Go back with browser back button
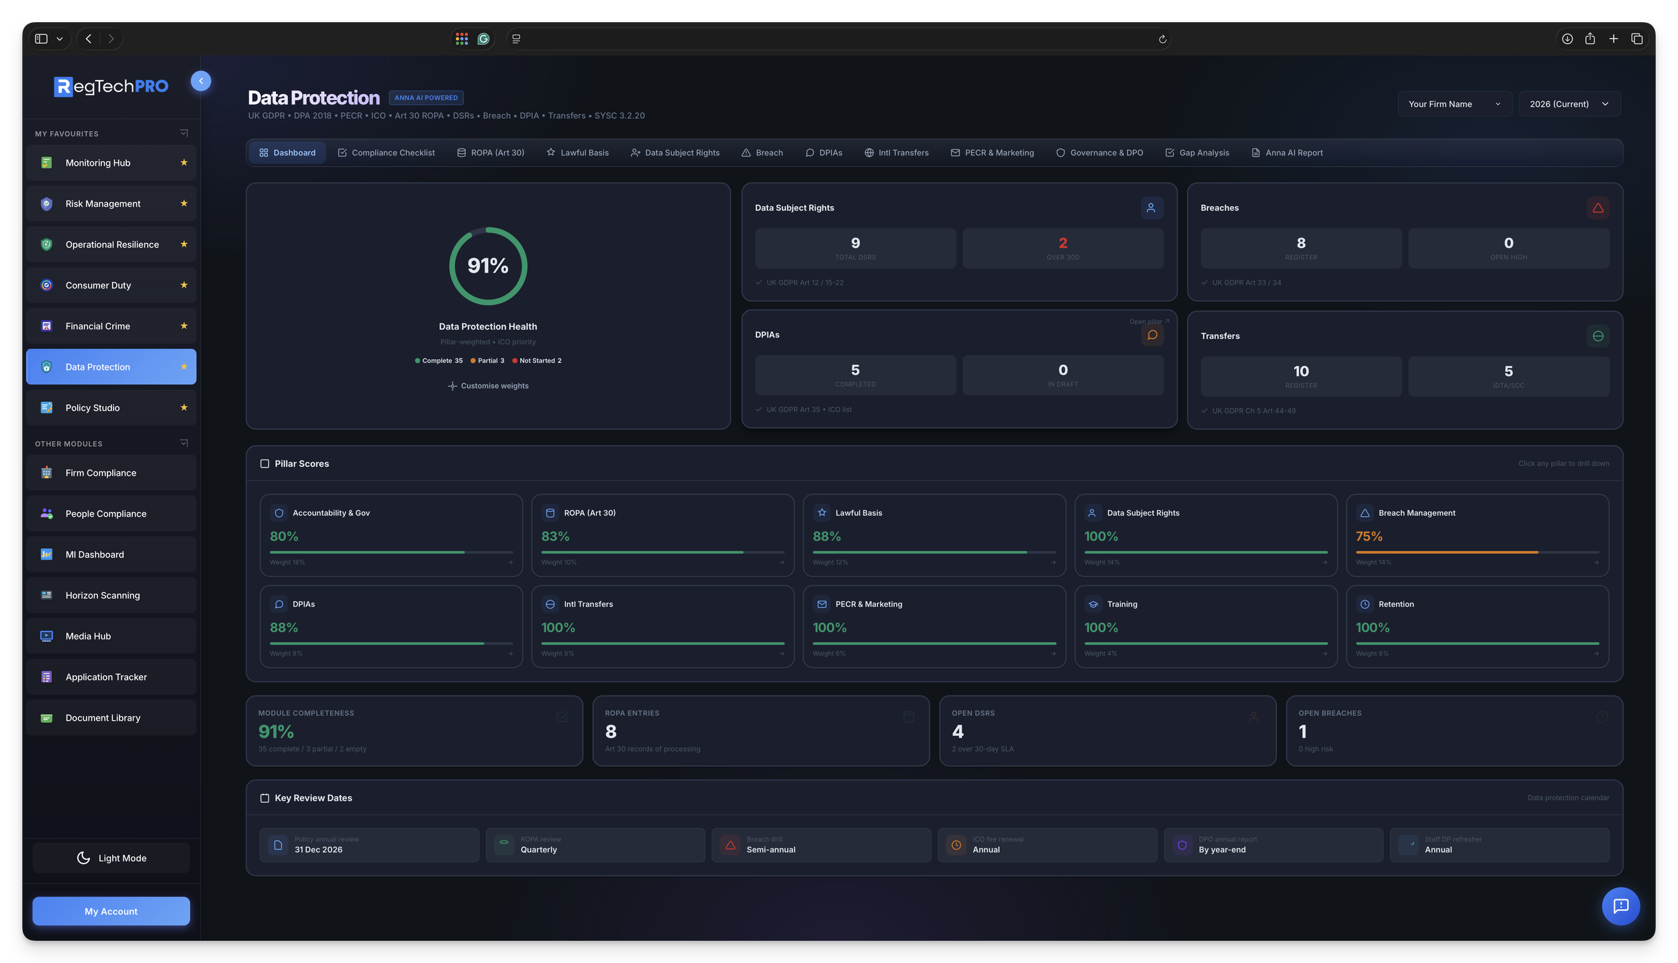The image size is (1678, 963). 89,39
